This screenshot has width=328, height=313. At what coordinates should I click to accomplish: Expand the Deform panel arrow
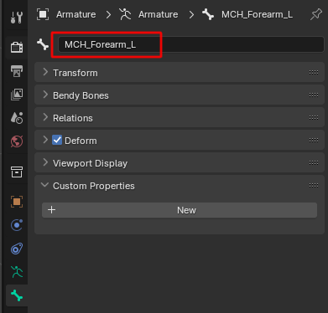click(x=45, y=140)
